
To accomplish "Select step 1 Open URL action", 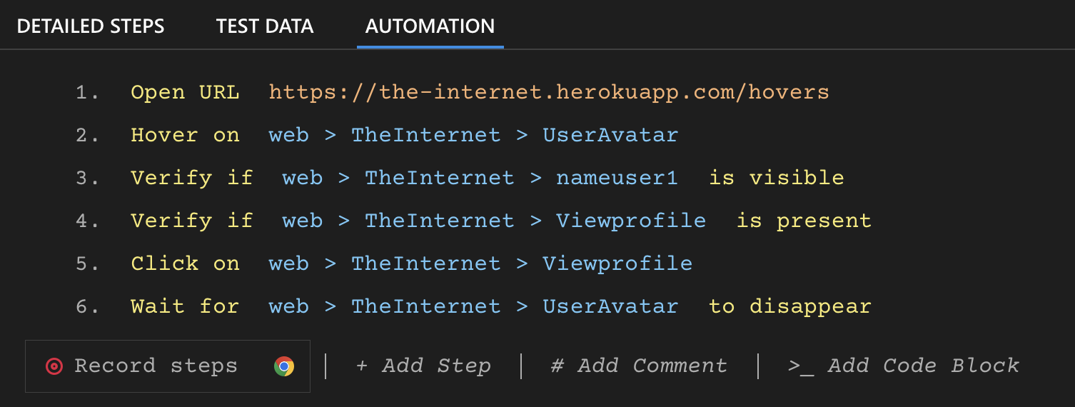I will [185, 92].
